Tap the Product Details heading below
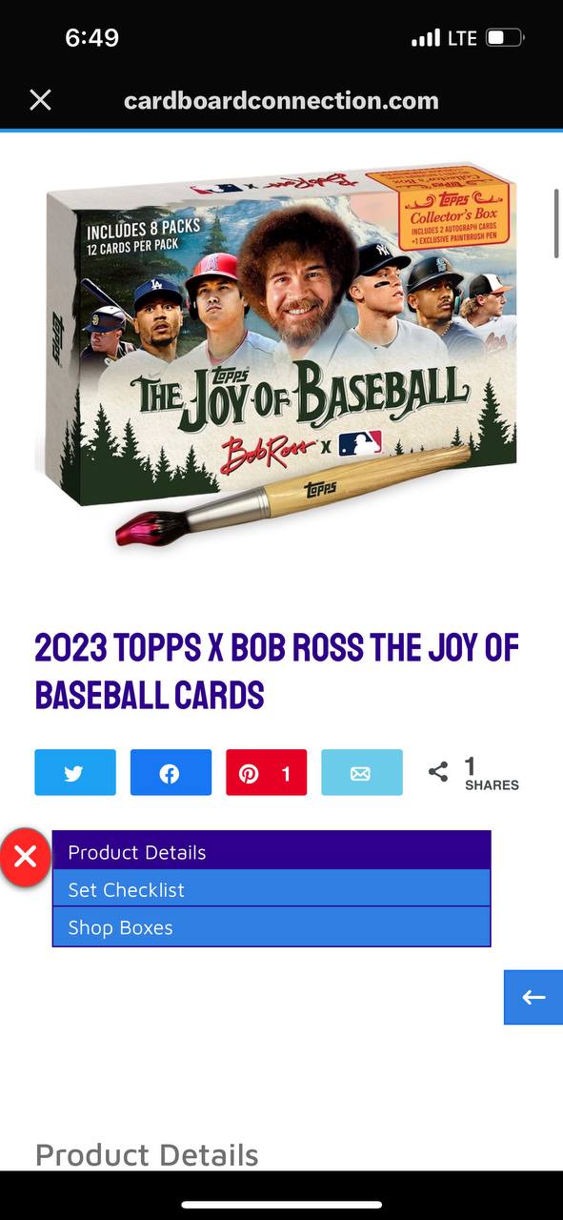The width and height of the screenshot is (563, 1220). point(147,1154)
